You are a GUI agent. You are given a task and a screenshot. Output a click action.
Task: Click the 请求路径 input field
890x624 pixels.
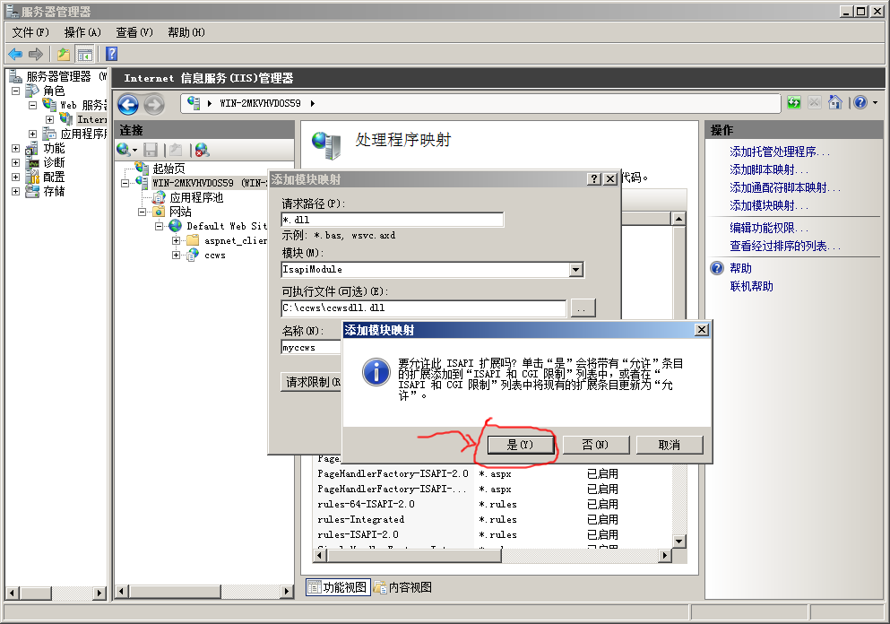[393, 221]
